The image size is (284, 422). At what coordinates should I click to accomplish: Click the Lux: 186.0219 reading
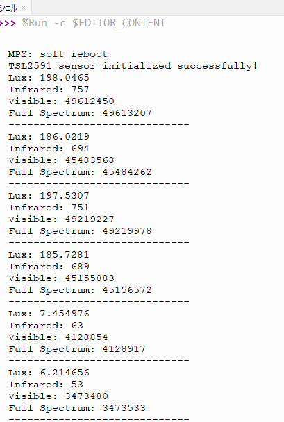[49, 137]
